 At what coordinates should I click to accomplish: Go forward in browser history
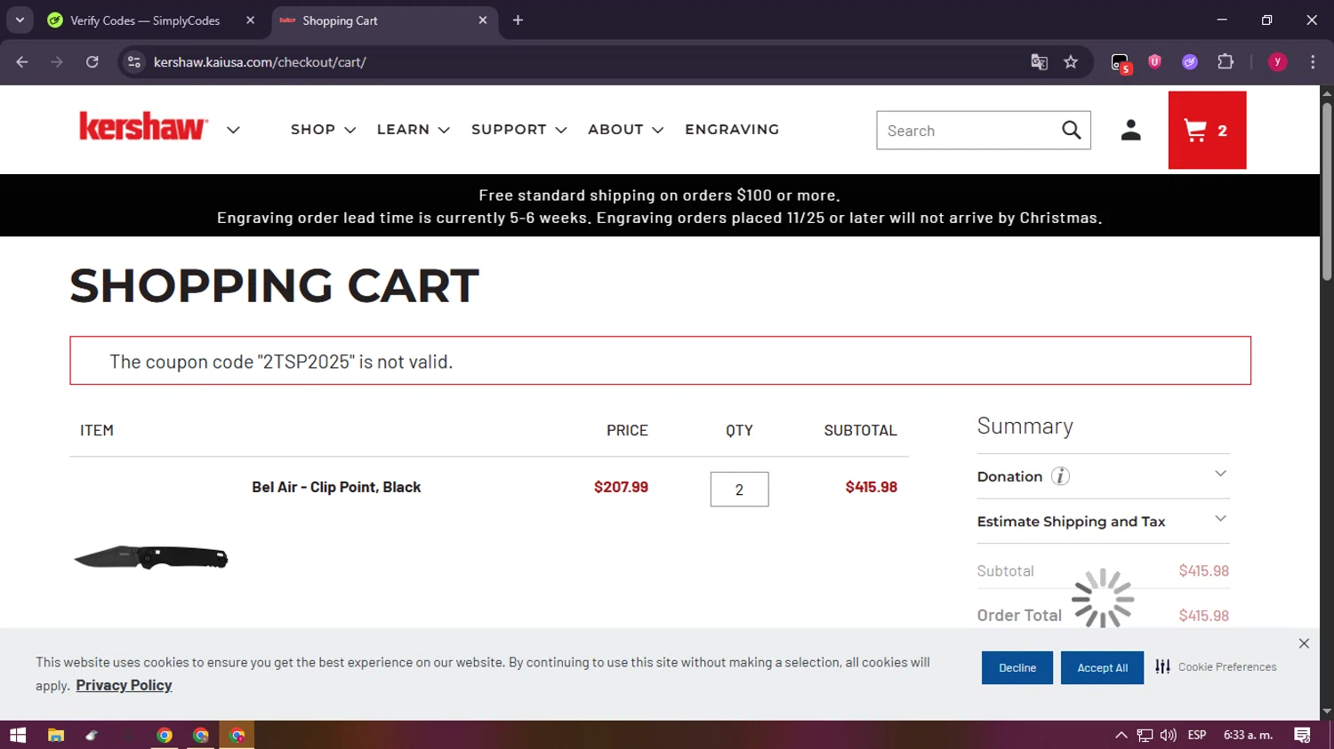click(x=57, y=62)
